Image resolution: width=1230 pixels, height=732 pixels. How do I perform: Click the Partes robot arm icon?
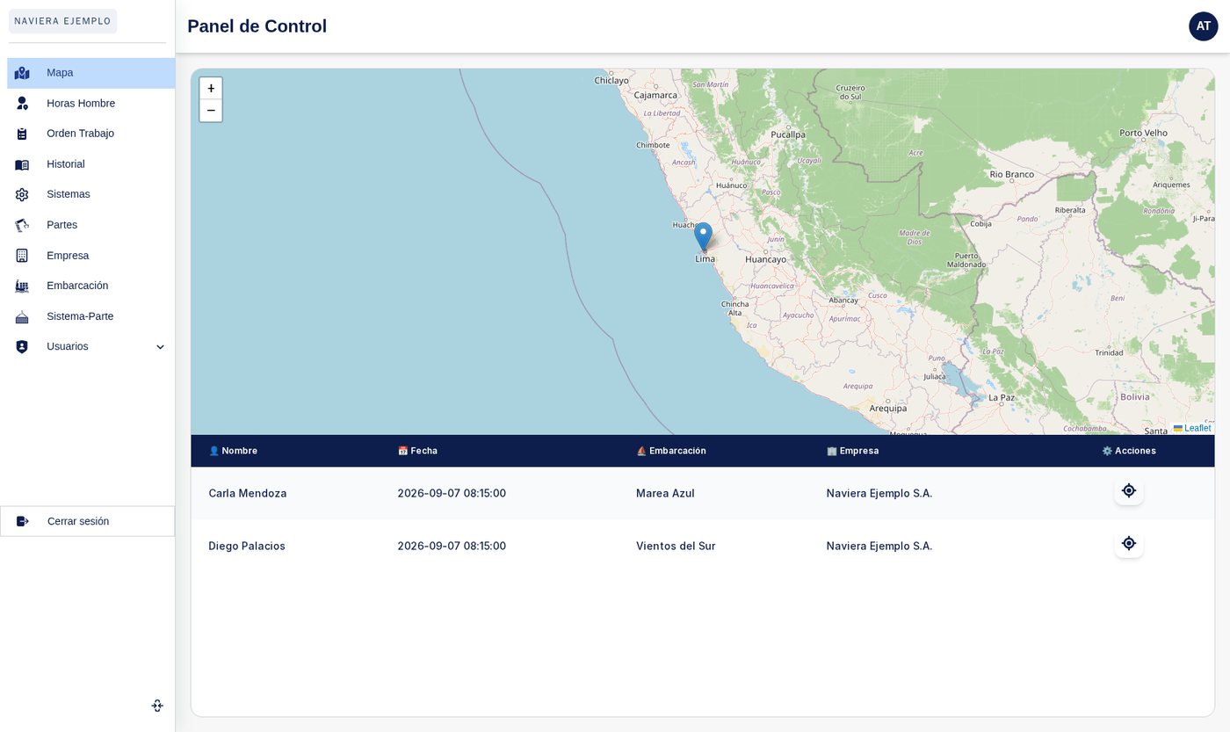22,225
